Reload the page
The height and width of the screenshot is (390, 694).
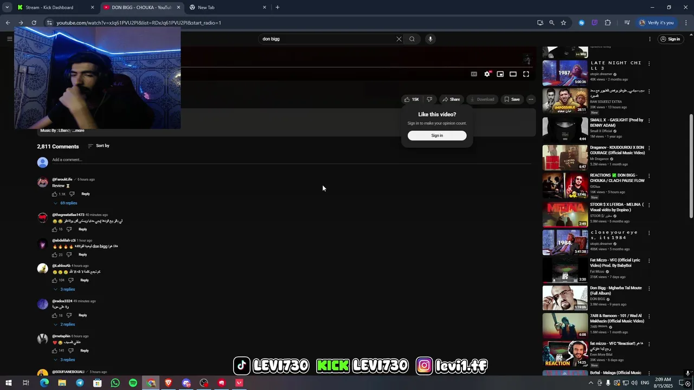[x=34, y=23]
